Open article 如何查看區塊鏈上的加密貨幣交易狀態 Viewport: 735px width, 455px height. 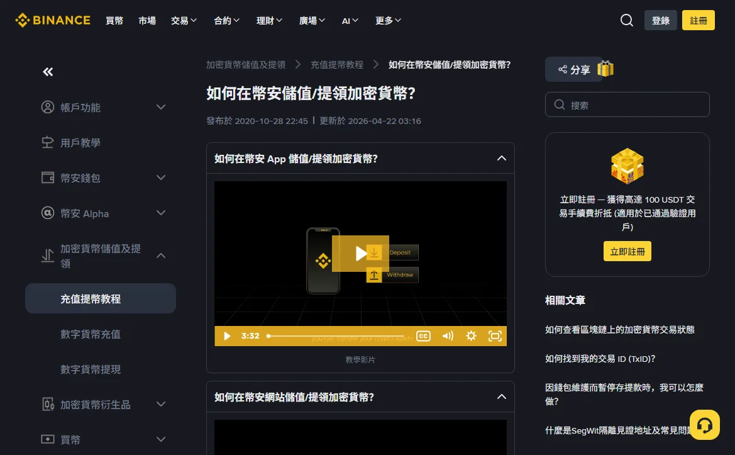(x=620, y=329)
